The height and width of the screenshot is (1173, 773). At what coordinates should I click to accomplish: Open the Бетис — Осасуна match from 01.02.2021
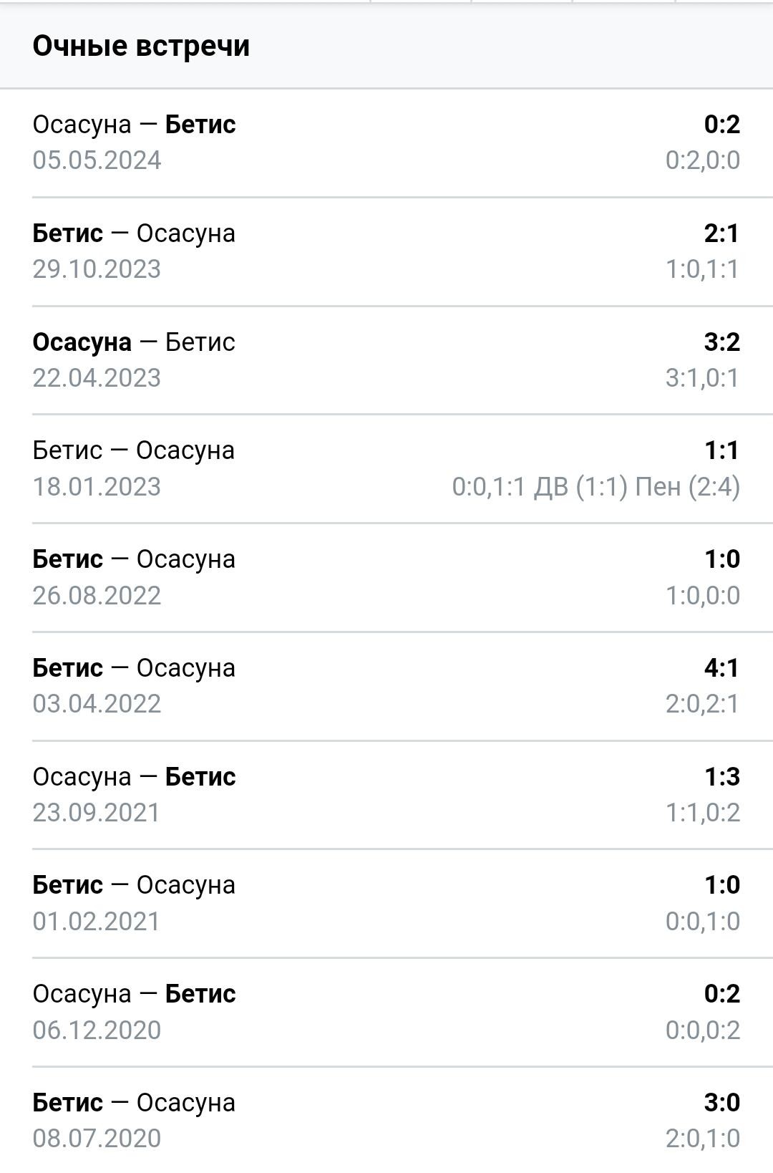click(x=386, y=904)
